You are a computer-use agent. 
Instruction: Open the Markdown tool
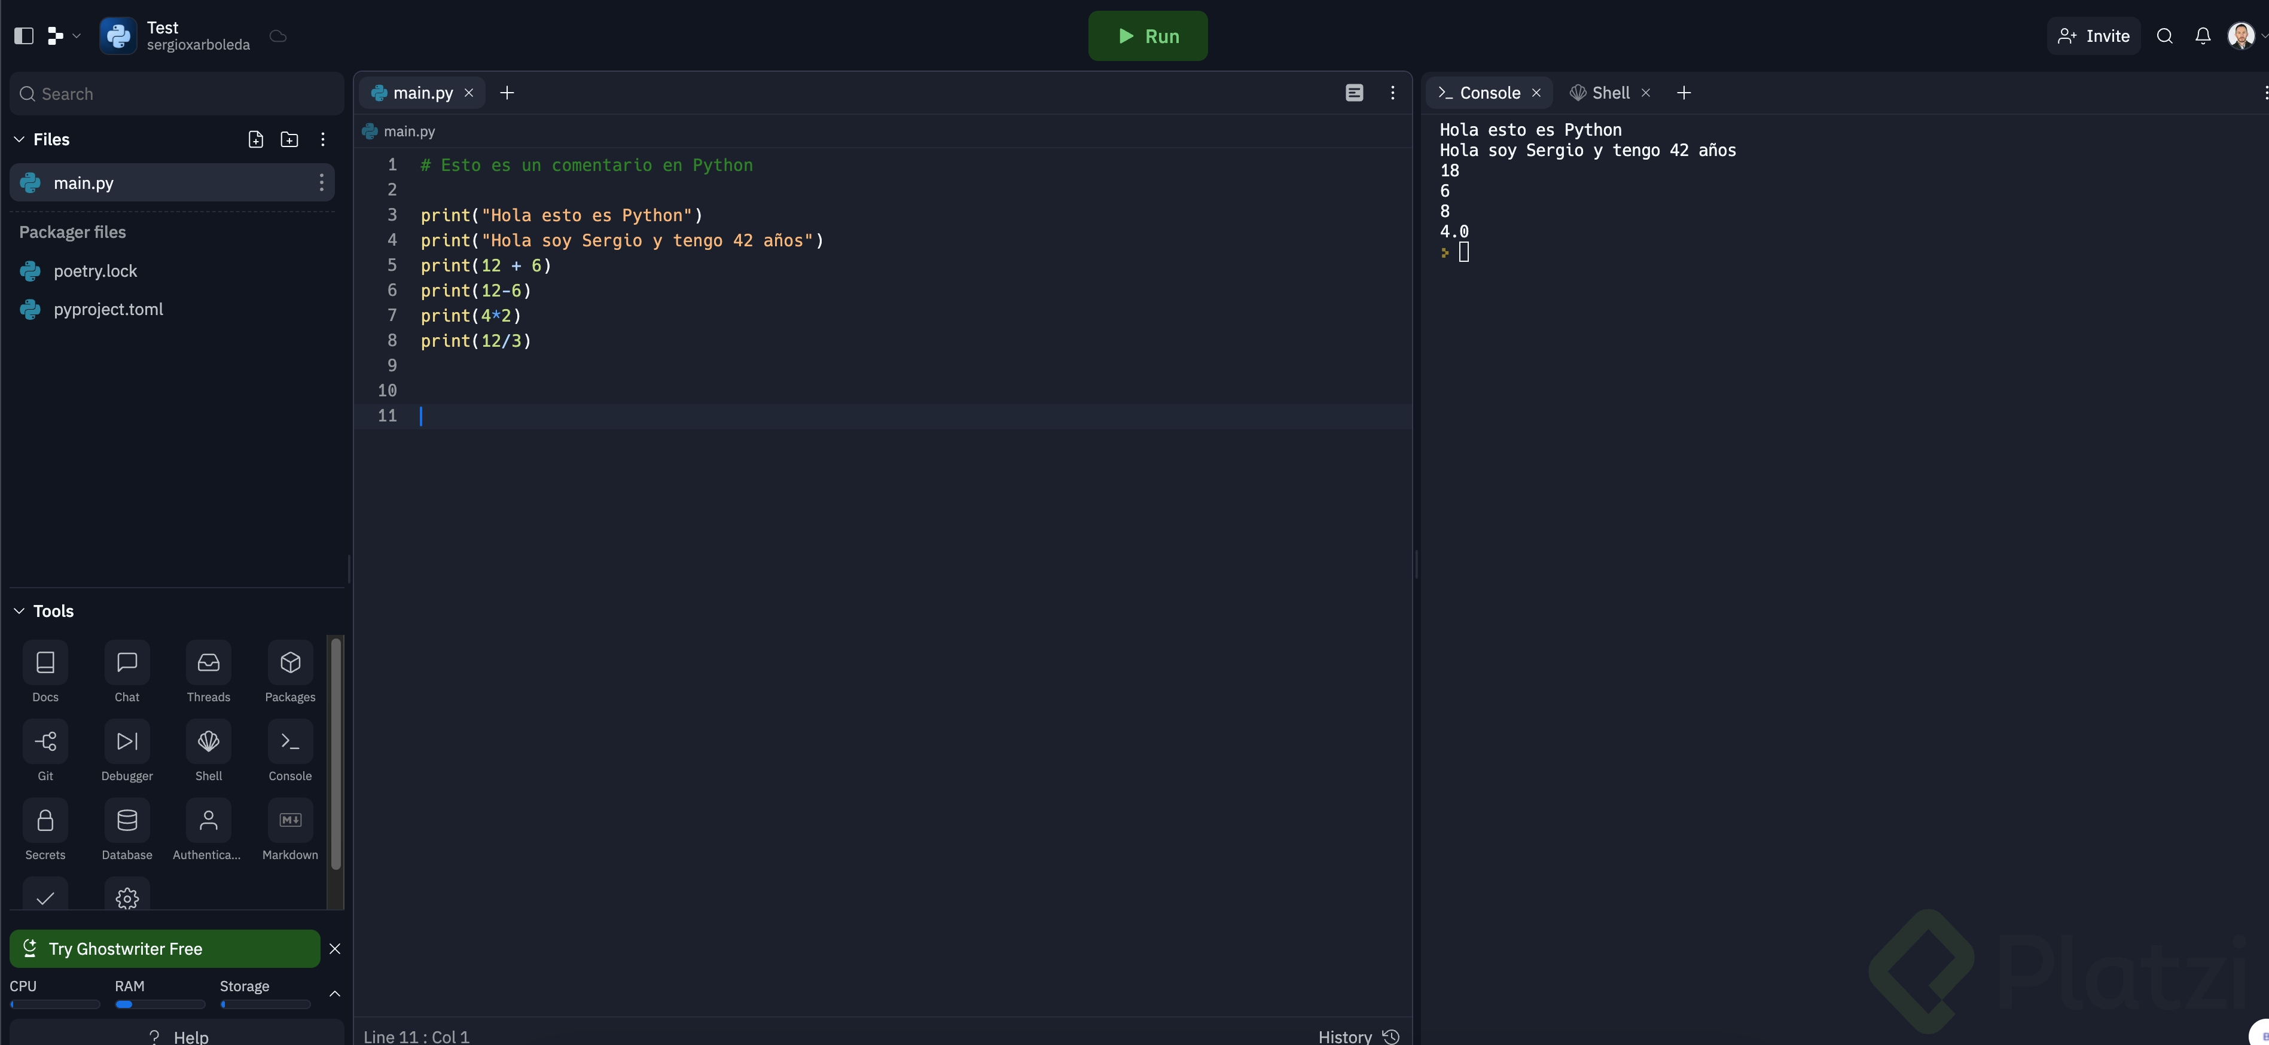click(290, 830)
